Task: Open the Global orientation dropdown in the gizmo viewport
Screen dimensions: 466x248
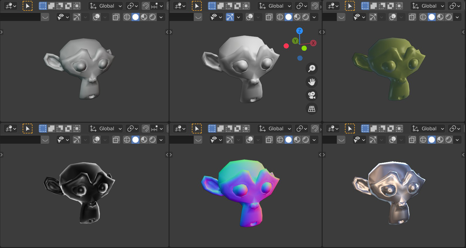Action: click(x=275, y=6)
